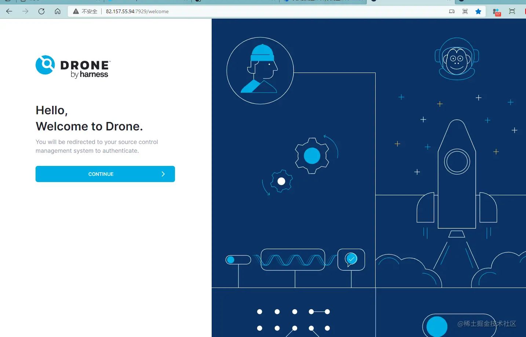Screen dimensions: 526x337
Task: Open the QR code icon in address bar
Action: point(465,11)
